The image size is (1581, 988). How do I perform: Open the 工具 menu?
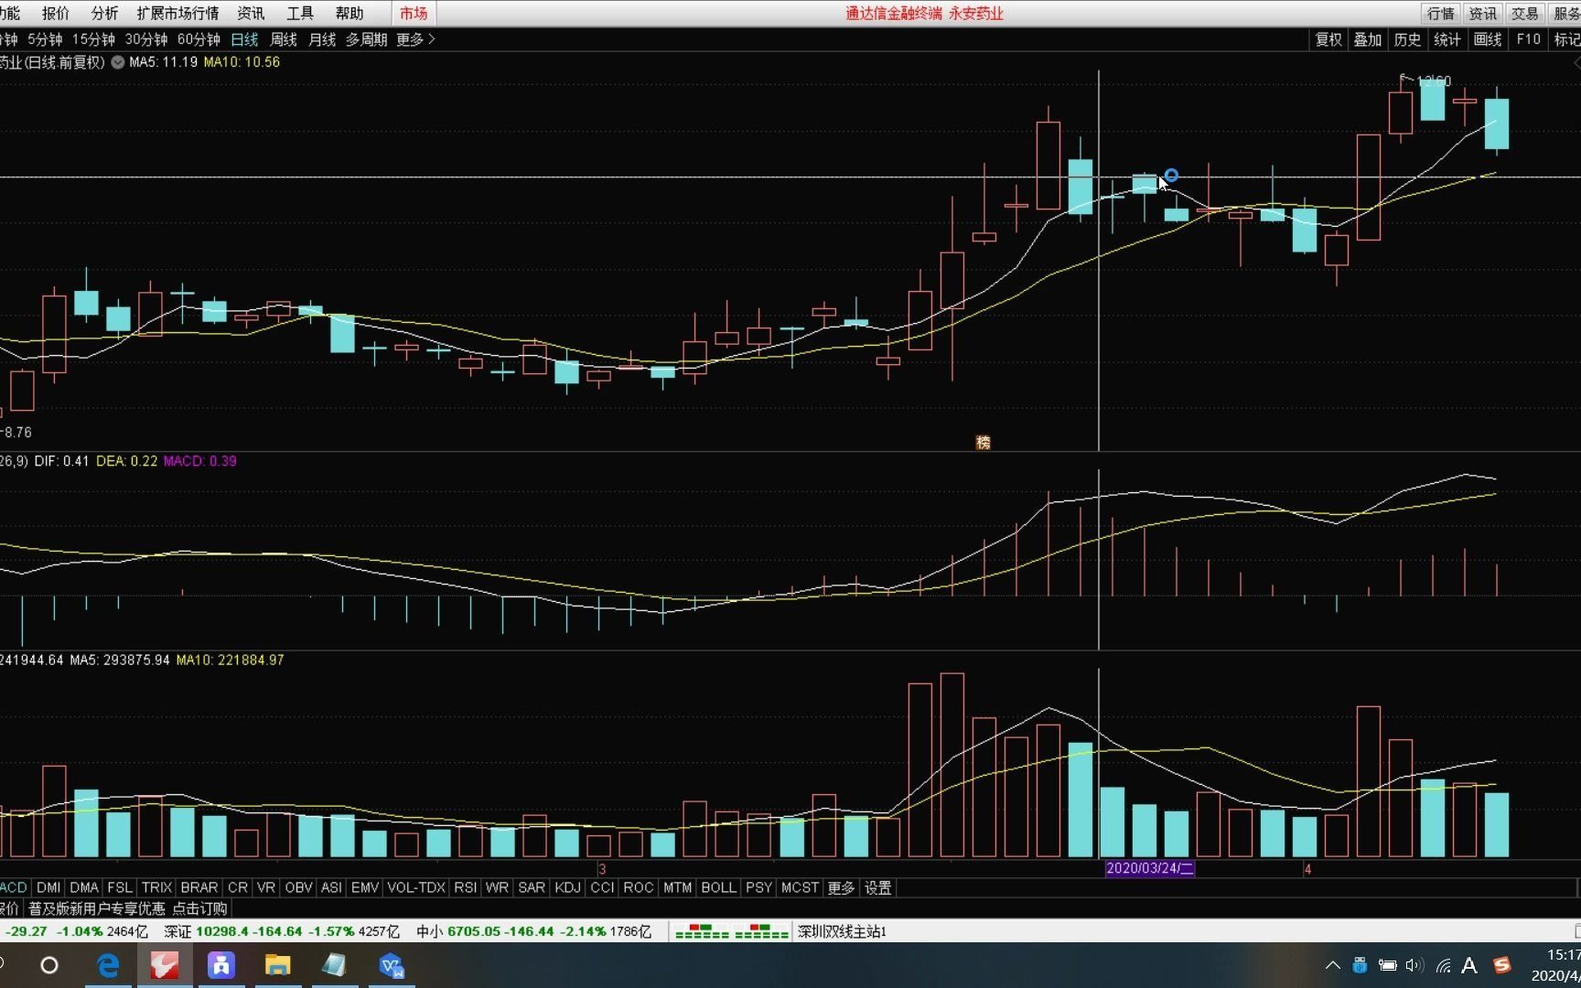tap(300, 13)
